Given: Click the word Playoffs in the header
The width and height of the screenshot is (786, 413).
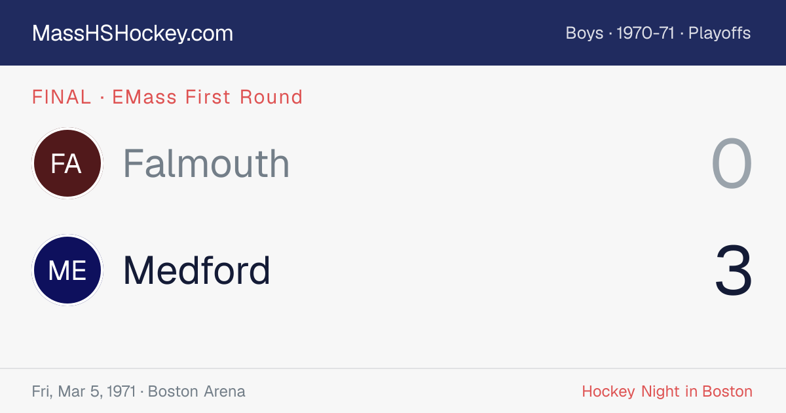Looking at the screenshot, I should pyautogui.click(x=719, y=33).
